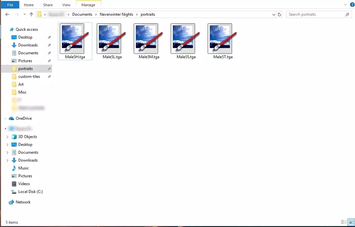This screenshot has height=227, width=355.
Task: Go back with the back arrow
Action: pyautogui.click(x=7, y=14)
